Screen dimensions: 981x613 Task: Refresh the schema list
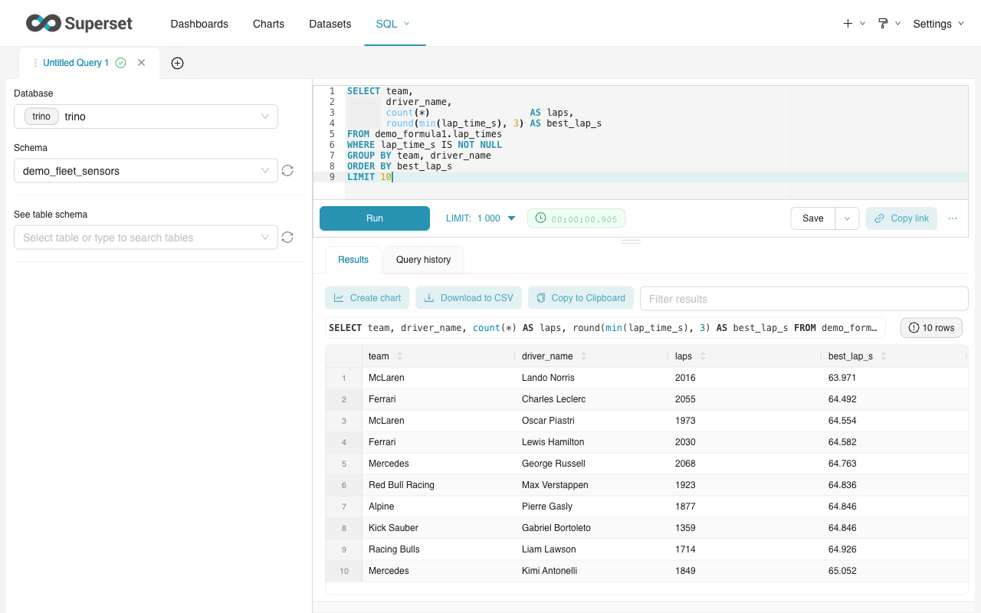click(x=287, y=171)
